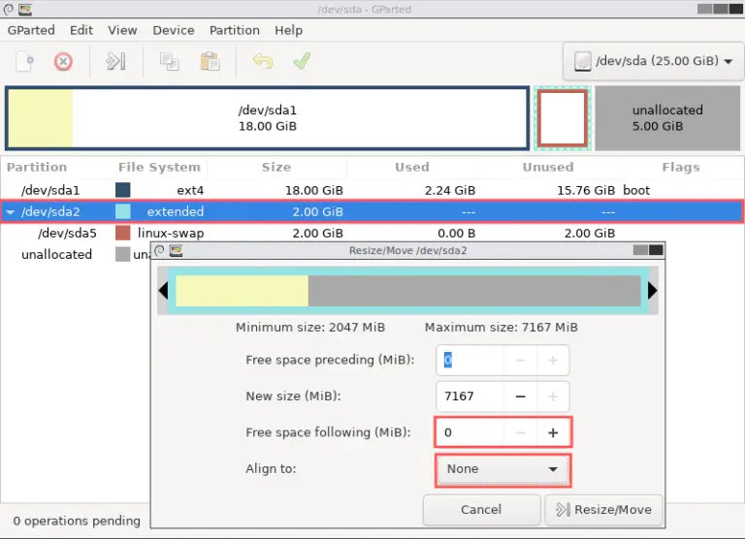Click the New size input field
Image resolution: width=745 pixels, height=539 pixels.
[470, 396]
